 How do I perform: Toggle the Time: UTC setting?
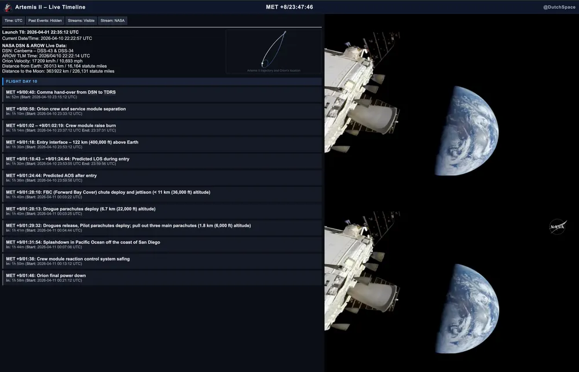(13, 20)
